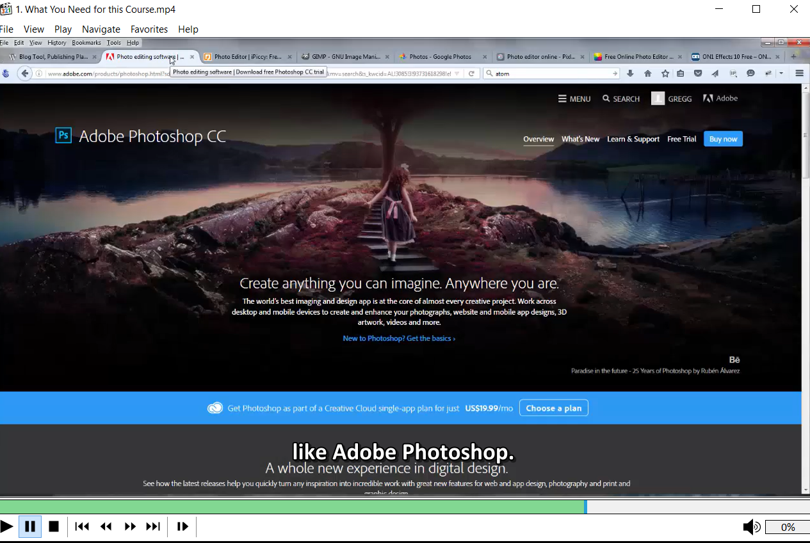Rewind with the double-left arrow button

[x=106, y=526]
